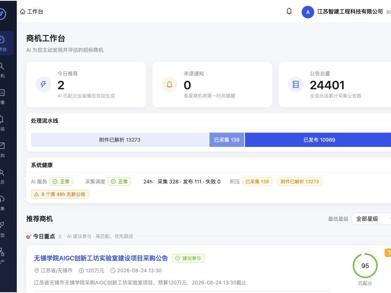Click the 推荐商机 section heading
The image size is (391, 293).
coord(39,219)
